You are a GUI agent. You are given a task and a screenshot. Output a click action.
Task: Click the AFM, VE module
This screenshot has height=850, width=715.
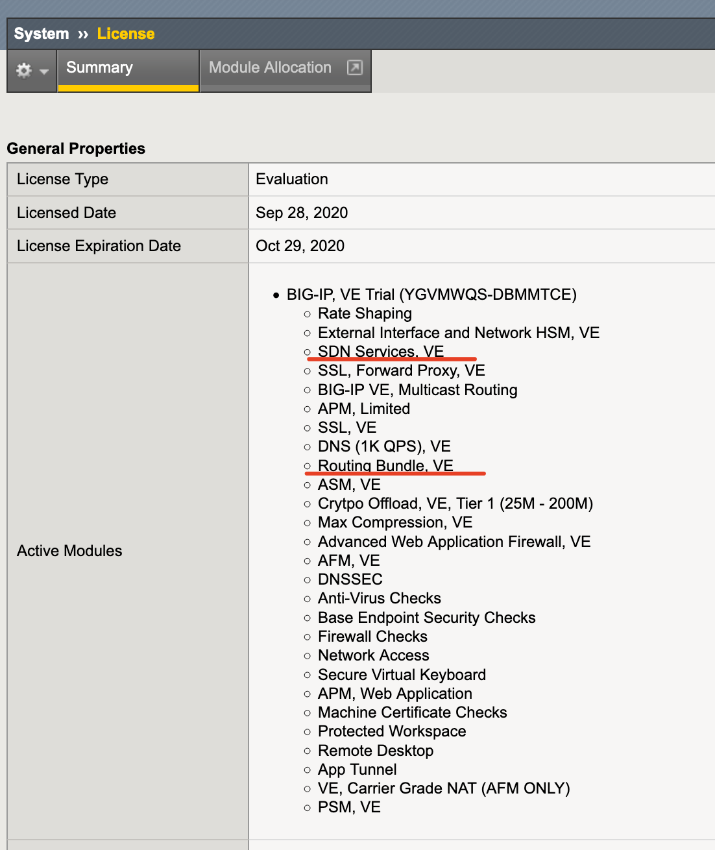[x=349, y=561]
